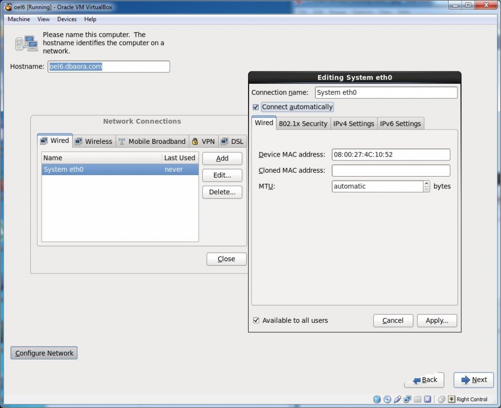This screenshot has height=408, width=501.
Task: Open the VPN connections tab
Action: click(x=204, y=141)
